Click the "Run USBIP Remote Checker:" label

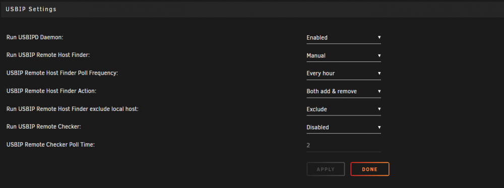coord(44,127)
